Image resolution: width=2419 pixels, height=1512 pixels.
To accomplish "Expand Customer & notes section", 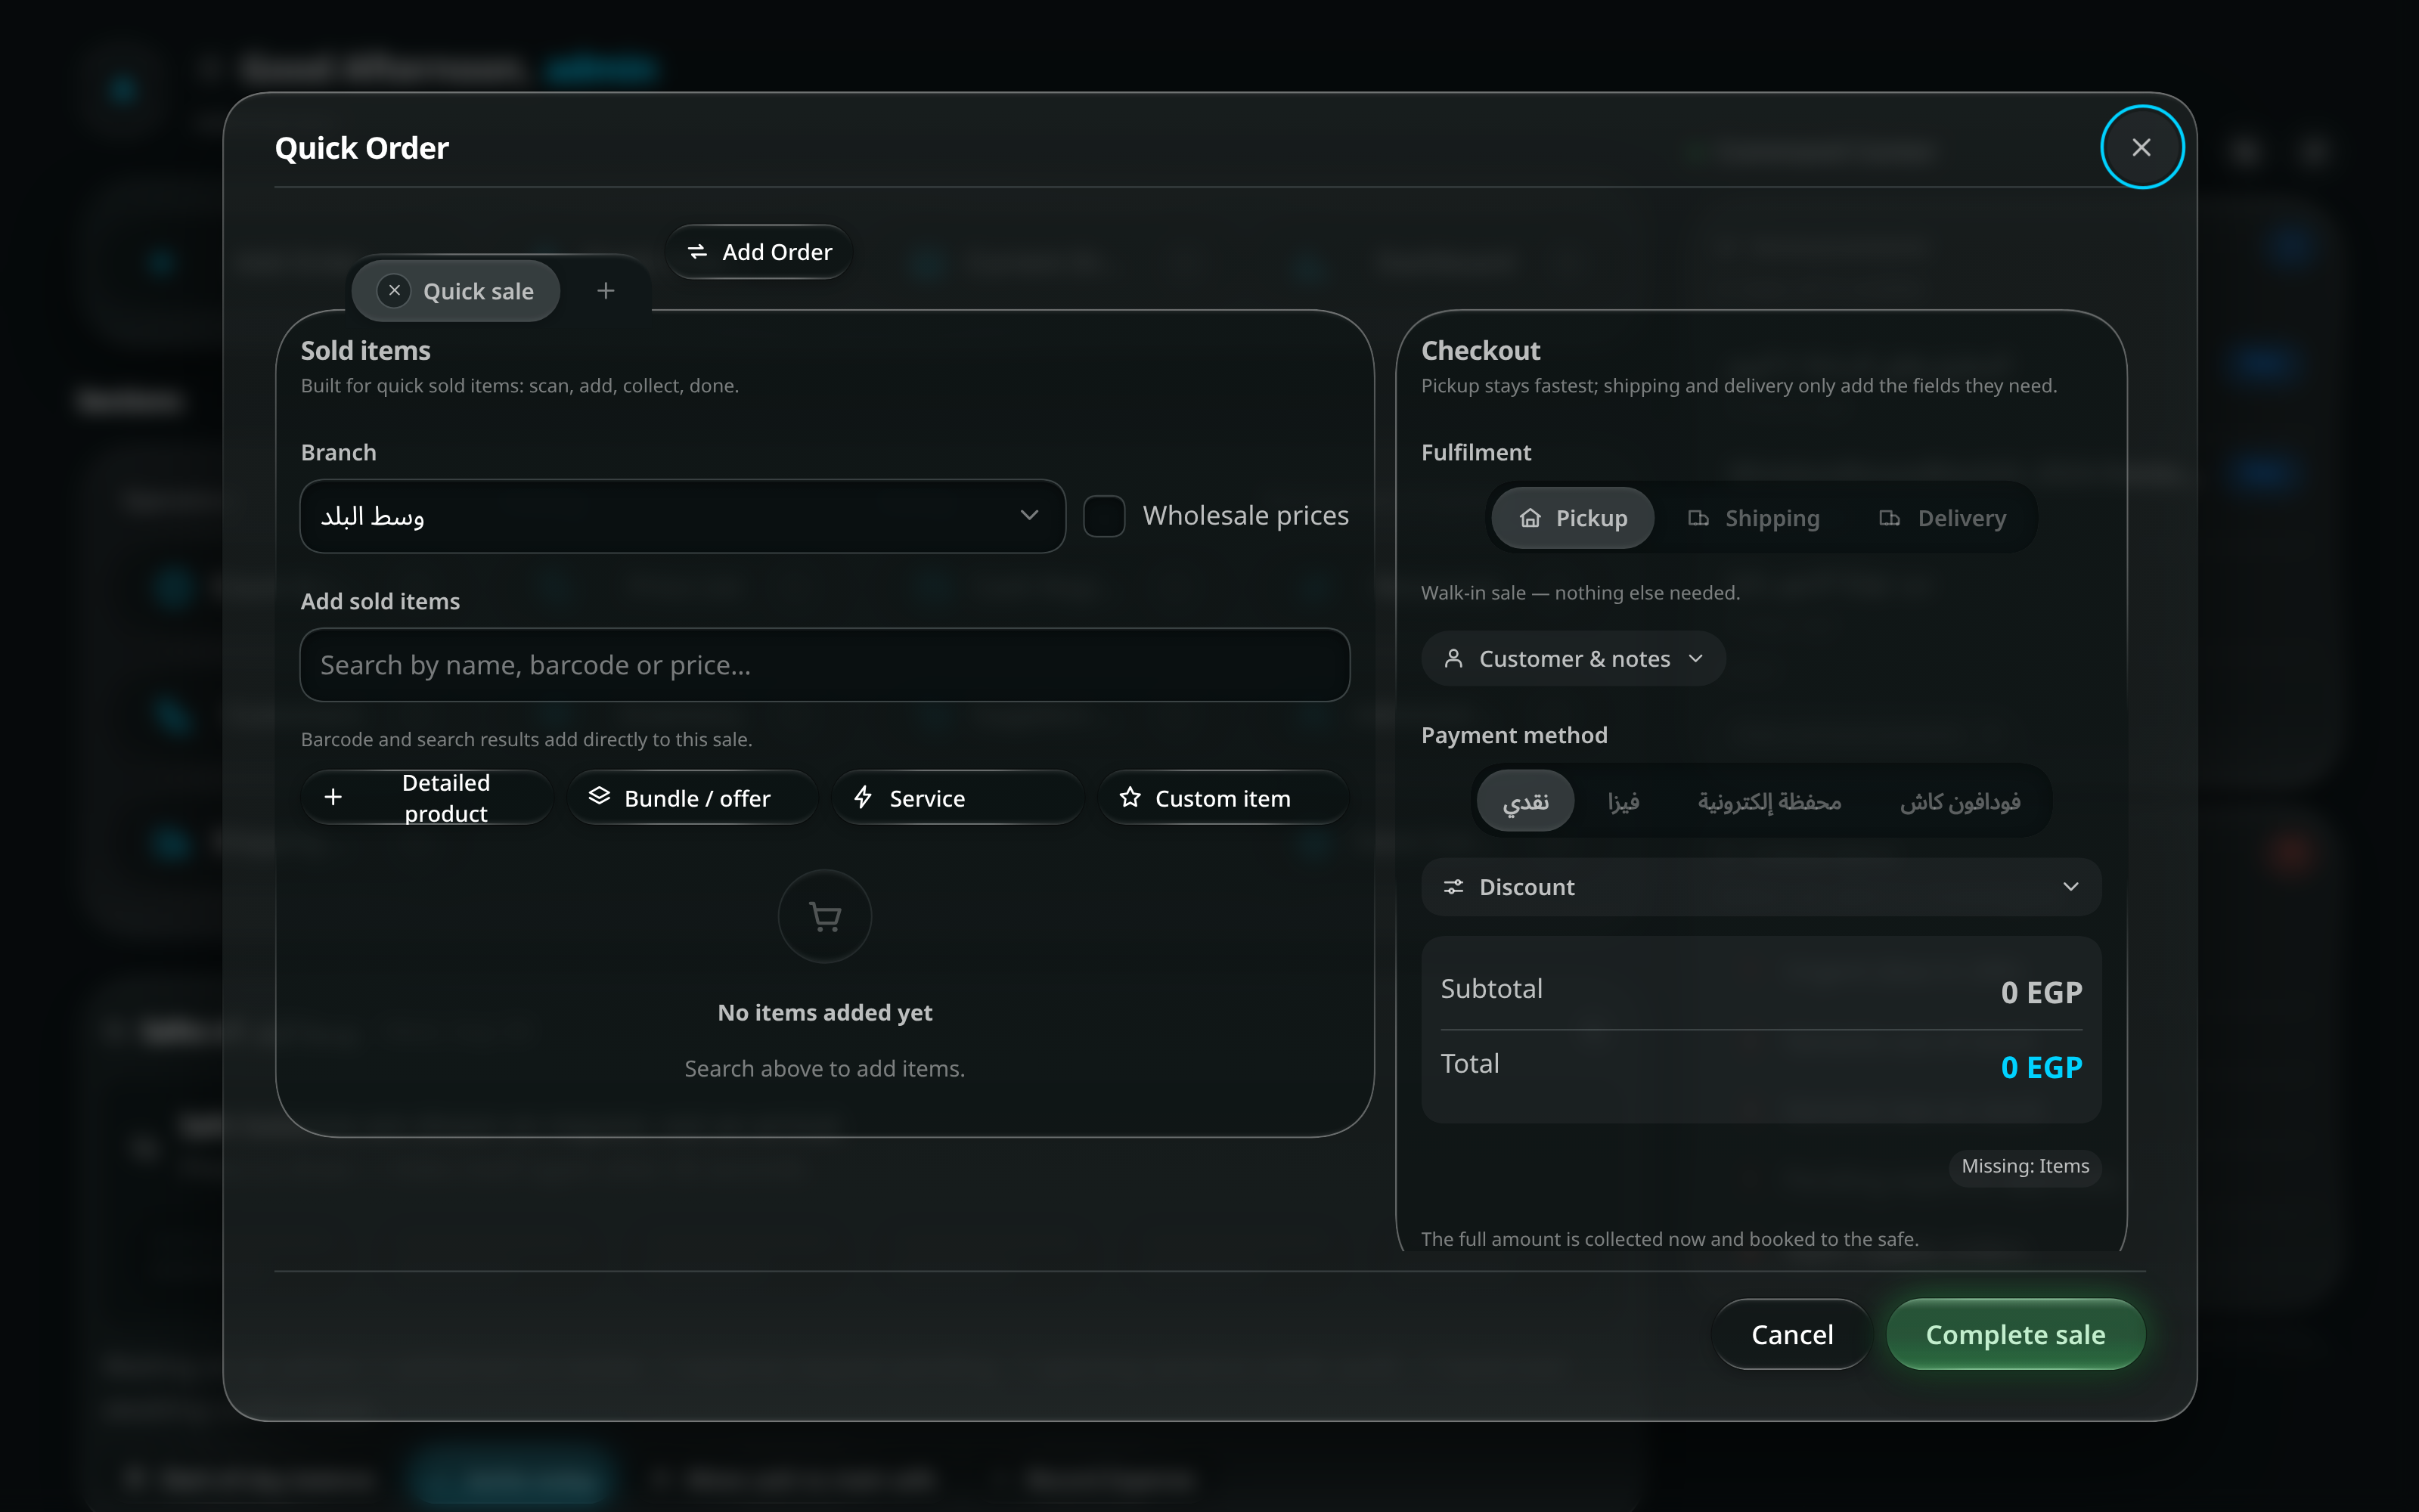I will pyautogui.click(x=1573, y=658).
